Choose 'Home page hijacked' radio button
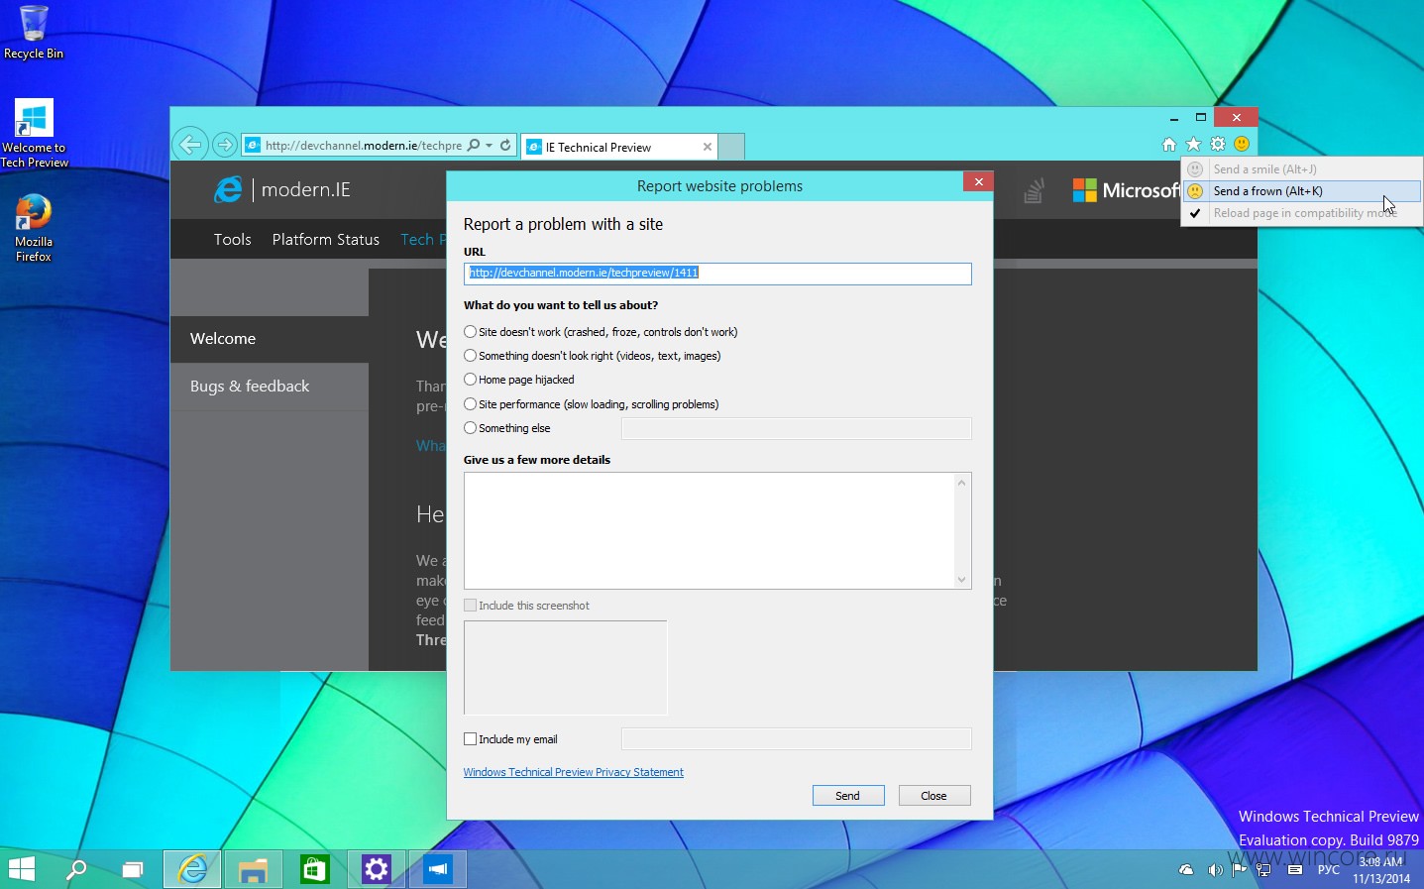This screenshot has width=1424, height=889. tap(471, 380)
